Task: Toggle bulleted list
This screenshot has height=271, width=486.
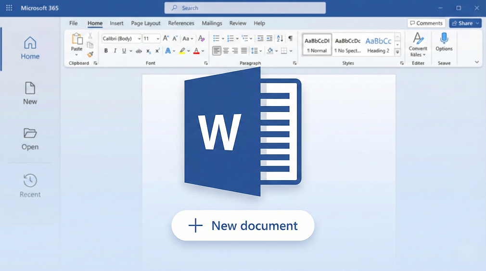Action: [x=217, y=38]
